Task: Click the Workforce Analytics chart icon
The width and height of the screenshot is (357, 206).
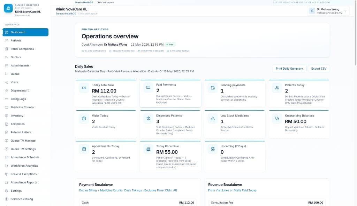Action: point(7,166)
